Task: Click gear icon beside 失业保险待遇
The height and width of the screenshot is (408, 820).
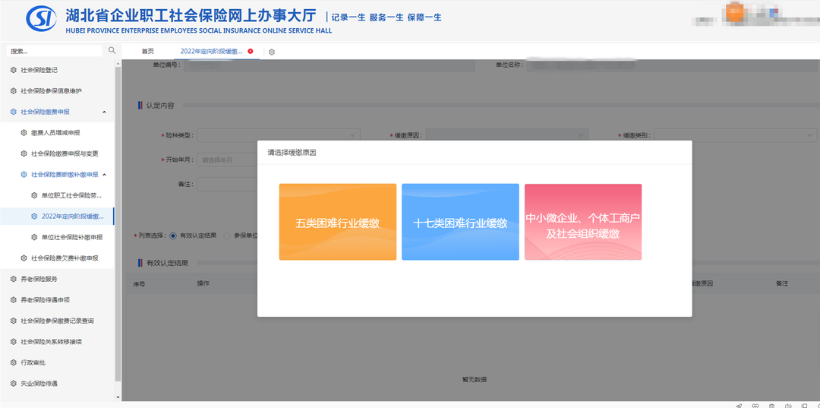Action: coord(13,384)
